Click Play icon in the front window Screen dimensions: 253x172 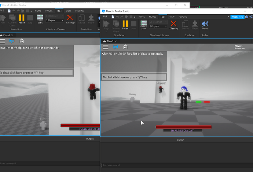coord(106,24)
